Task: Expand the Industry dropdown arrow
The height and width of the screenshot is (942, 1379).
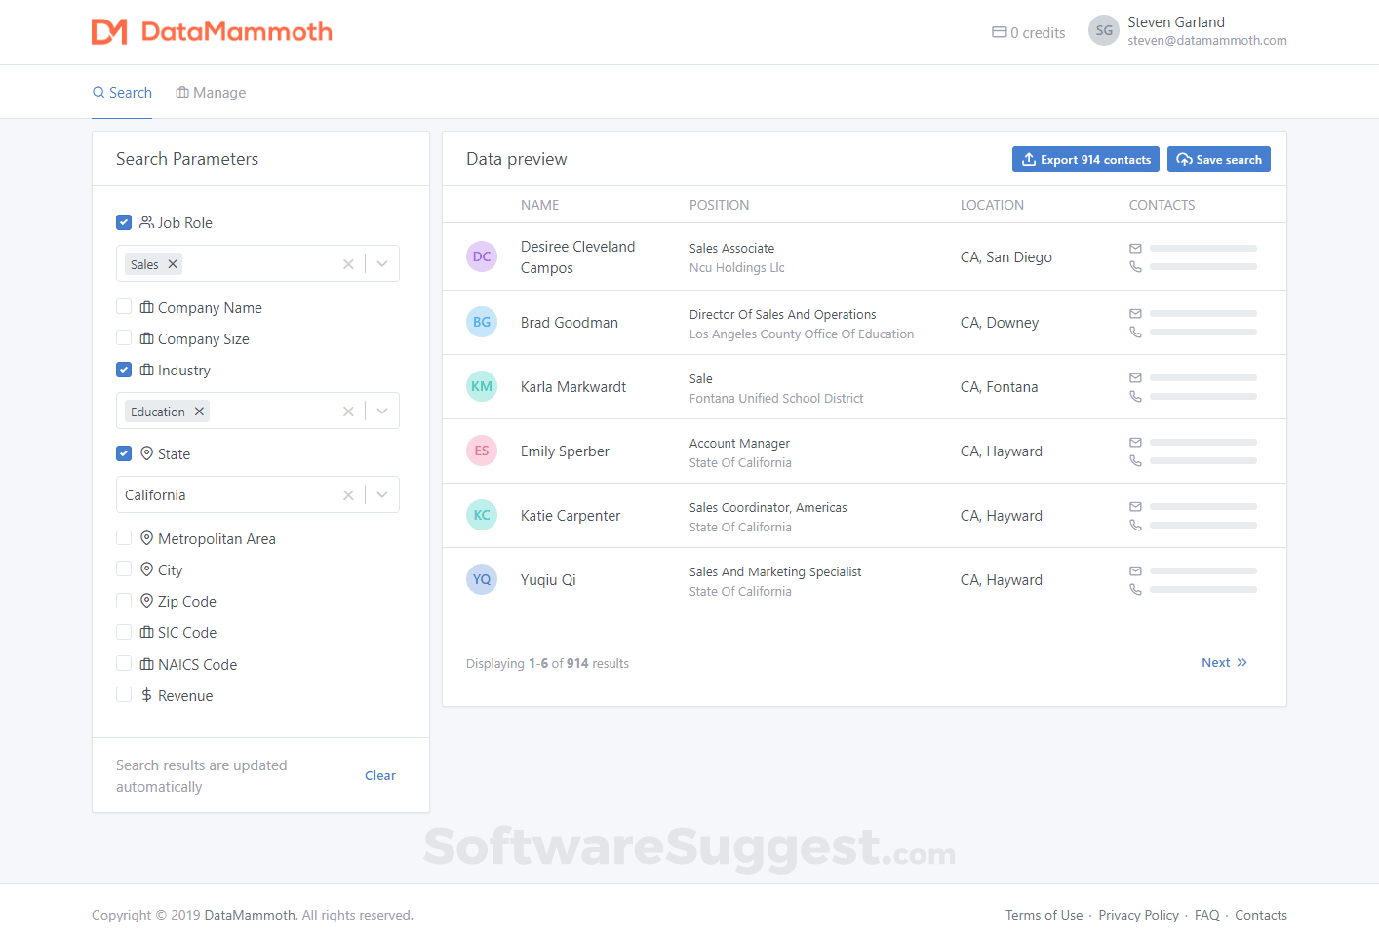Action: pyautogui.click(x=382, y=412)
